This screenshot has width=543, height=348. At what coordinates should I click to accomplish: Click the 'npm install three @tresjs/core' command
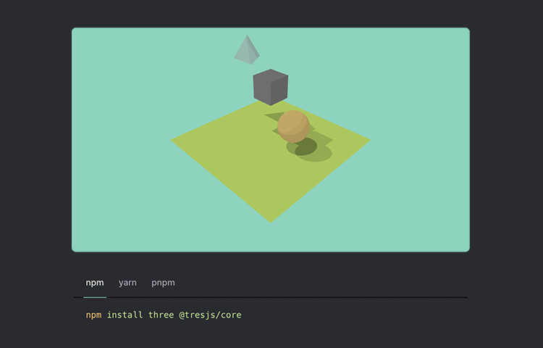[164, 315]
